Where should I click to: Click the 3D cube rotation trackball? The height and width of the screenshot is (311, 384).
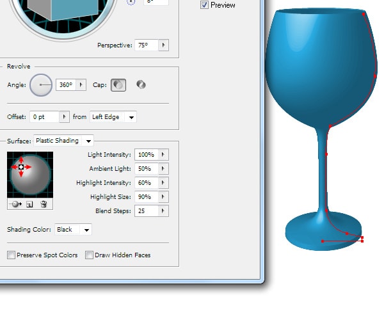(x=63, y=17)
